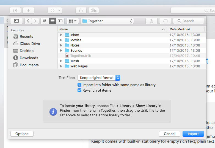Open the label dropdown arrow in Keep It toolbar

(59, 10)
